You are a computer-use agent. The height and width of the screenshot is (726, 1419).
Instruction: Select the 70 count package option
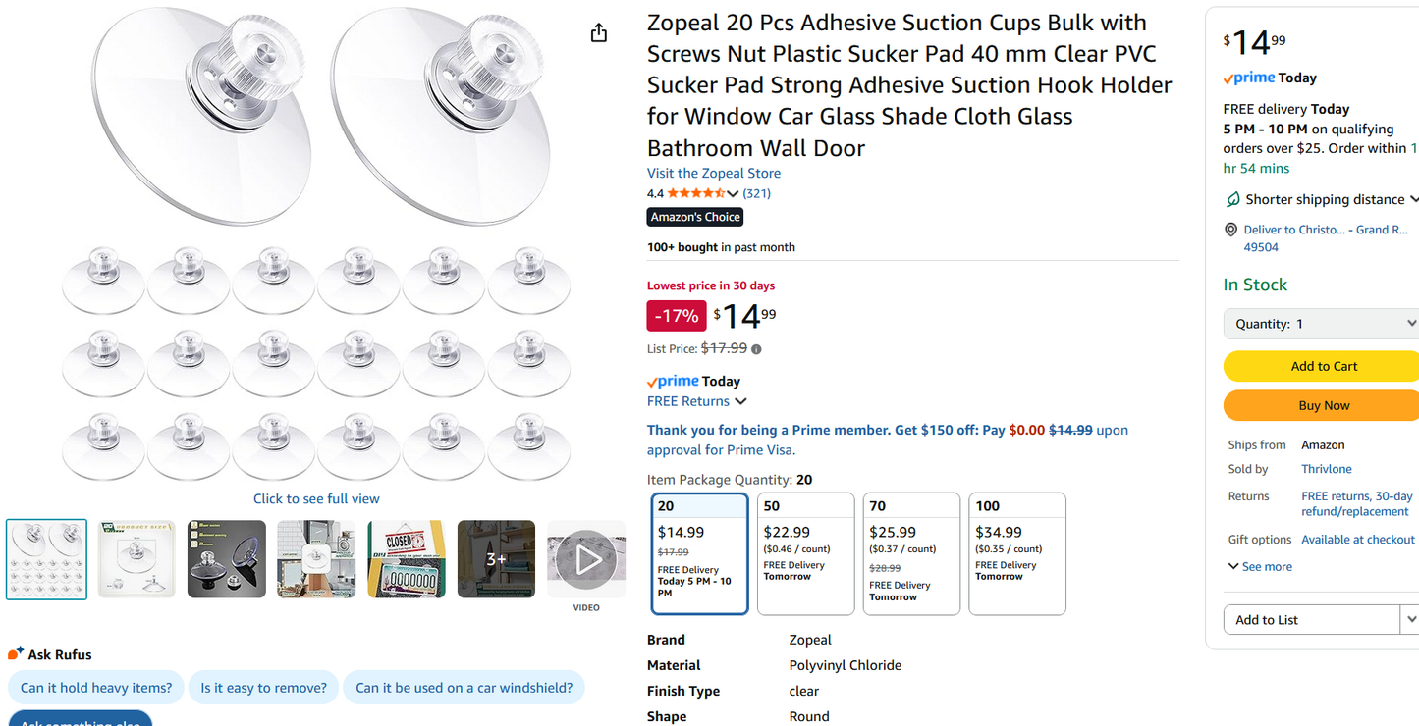911,554
